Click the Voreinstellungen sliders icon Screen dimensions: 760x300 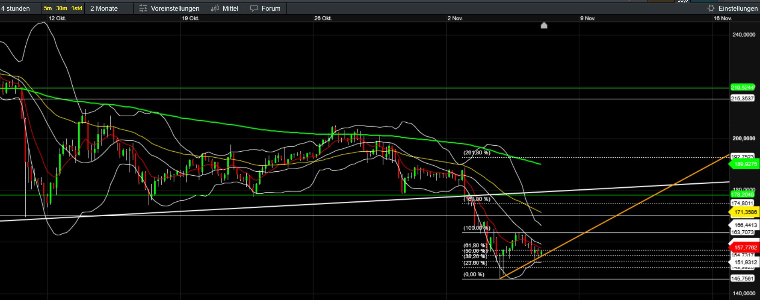(143, 8)
